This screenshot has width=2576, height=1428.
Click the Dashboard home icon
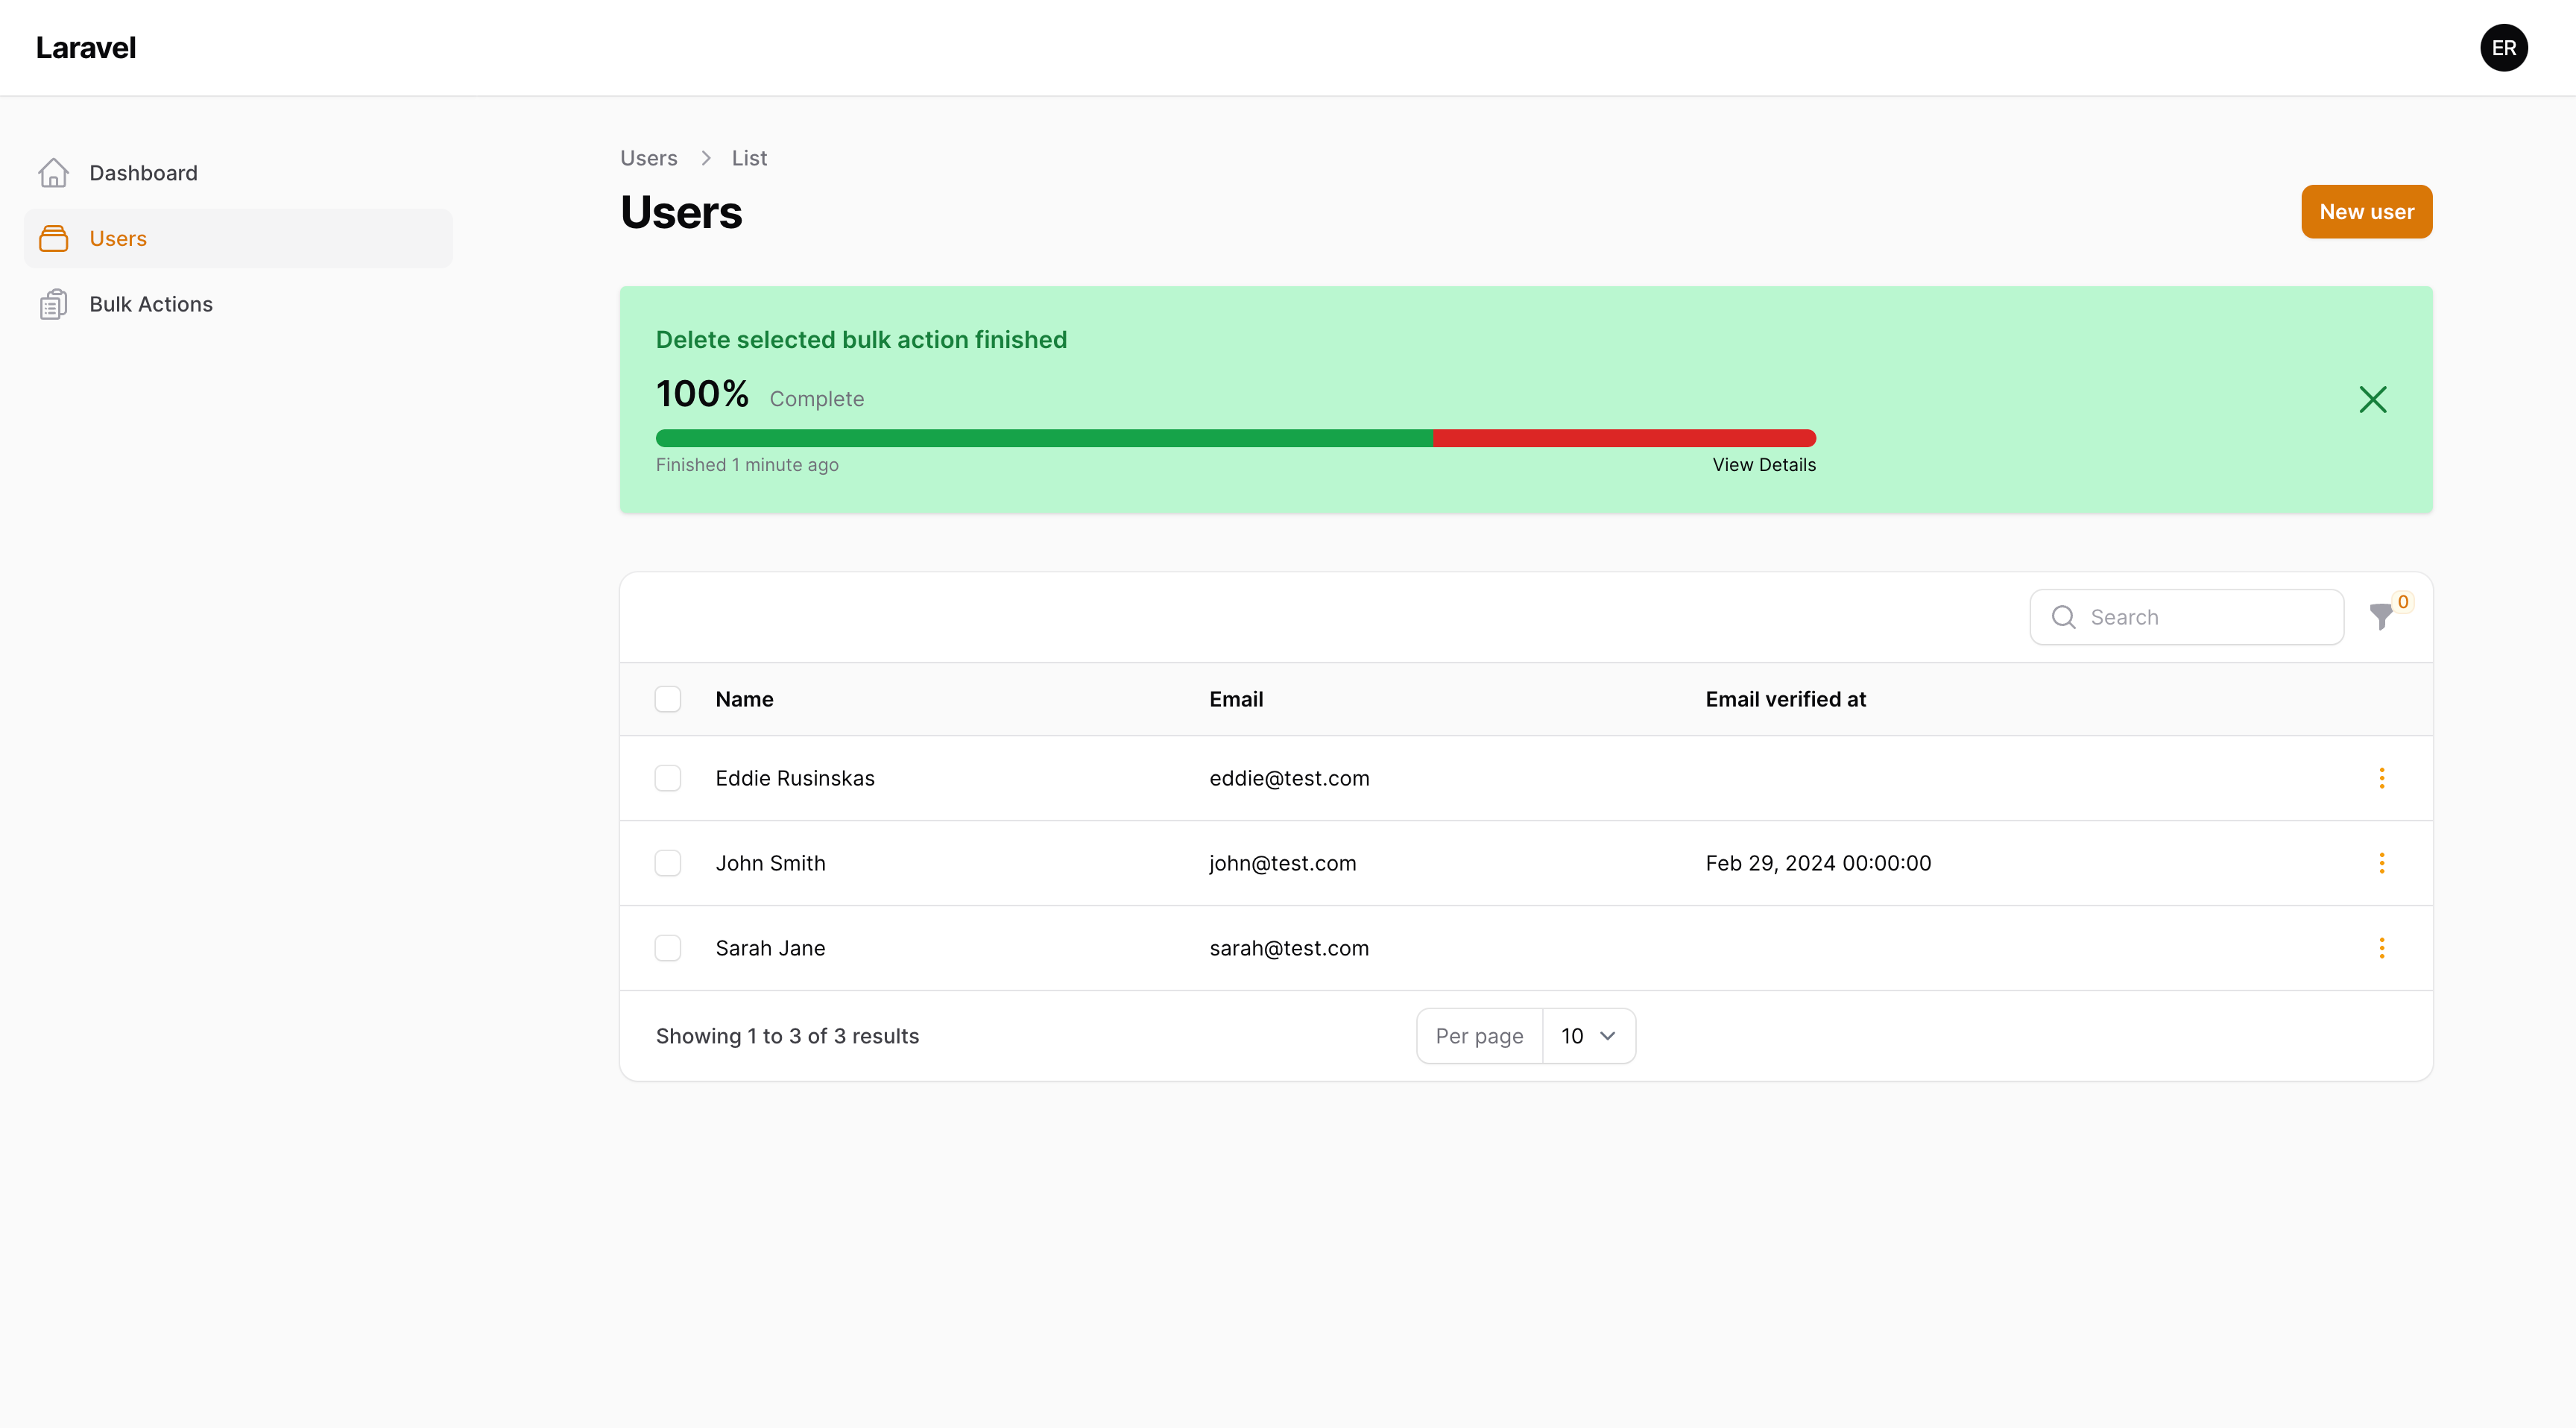[x=54, y=172]
